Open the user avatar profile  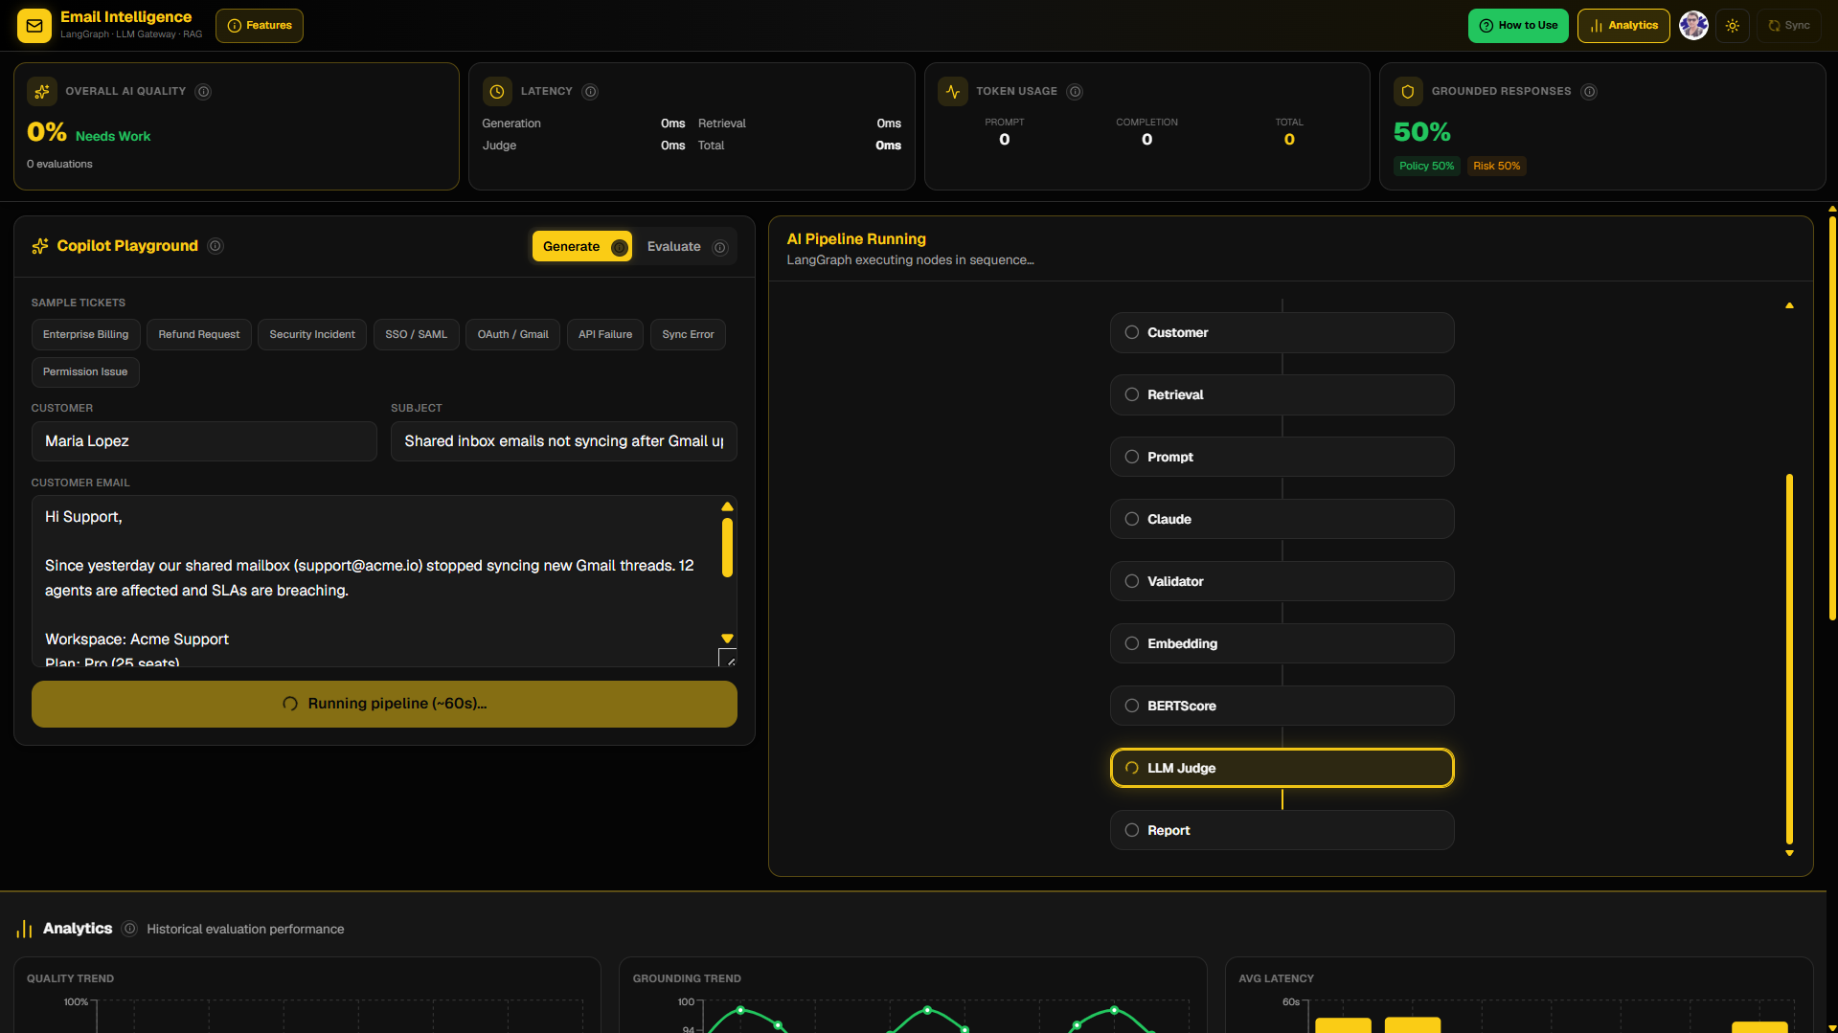click(1693, 26)
